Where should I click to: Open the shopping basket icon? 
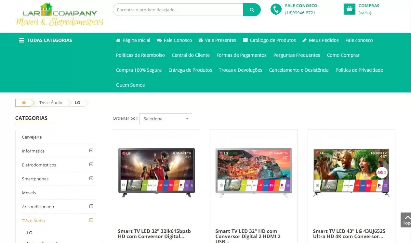pos(350,9)
